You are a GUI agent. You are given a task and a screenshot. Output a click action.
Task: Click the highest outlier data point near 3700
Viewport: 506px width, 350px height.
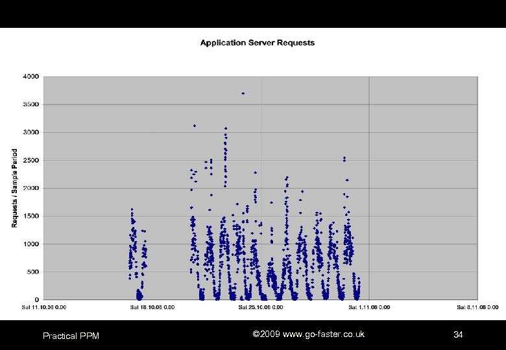(x=243, y=93)
